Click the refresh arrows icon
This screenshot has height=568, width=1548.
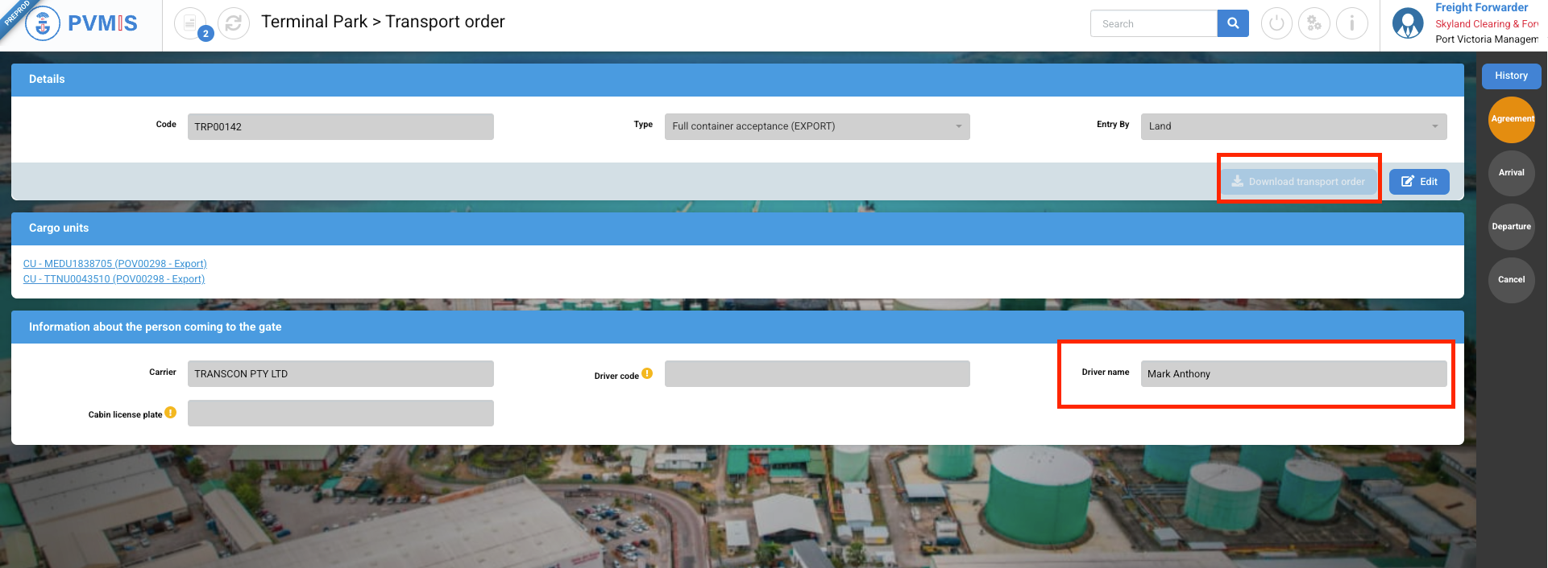(234, 23)
